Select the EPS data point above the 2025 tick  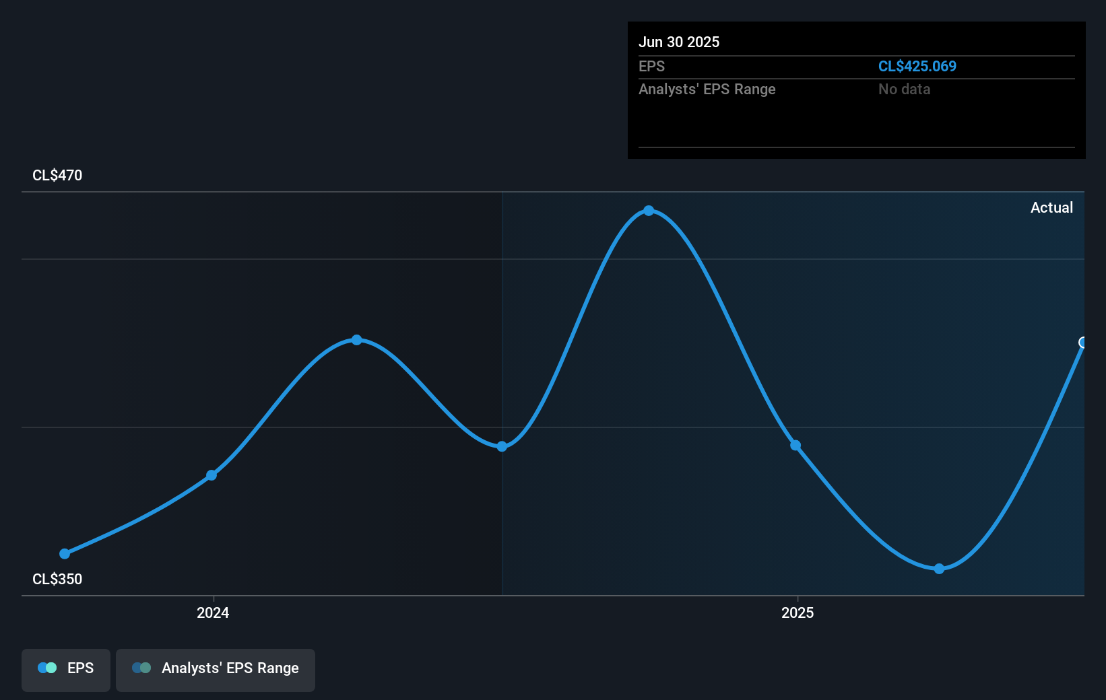(795, 446)
